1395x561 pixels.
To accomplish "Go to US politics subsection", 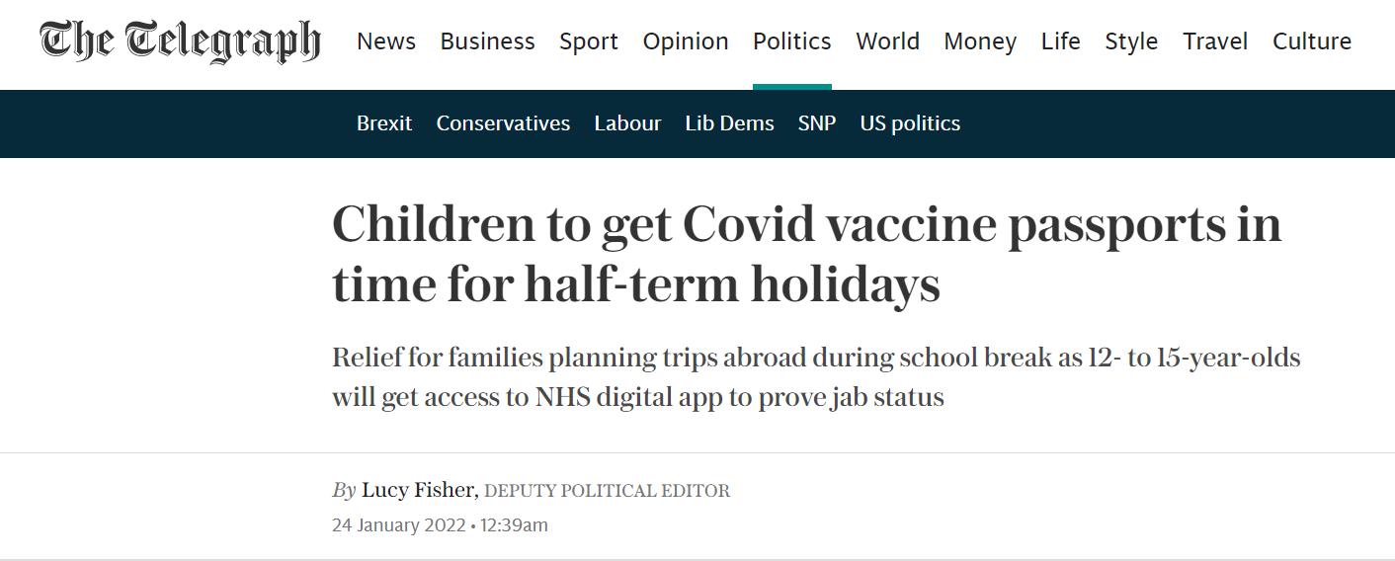I will point(910,123).
